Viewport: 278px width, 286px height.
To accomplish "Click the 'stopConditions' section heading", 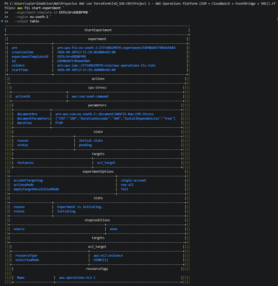I will (97, 220).
